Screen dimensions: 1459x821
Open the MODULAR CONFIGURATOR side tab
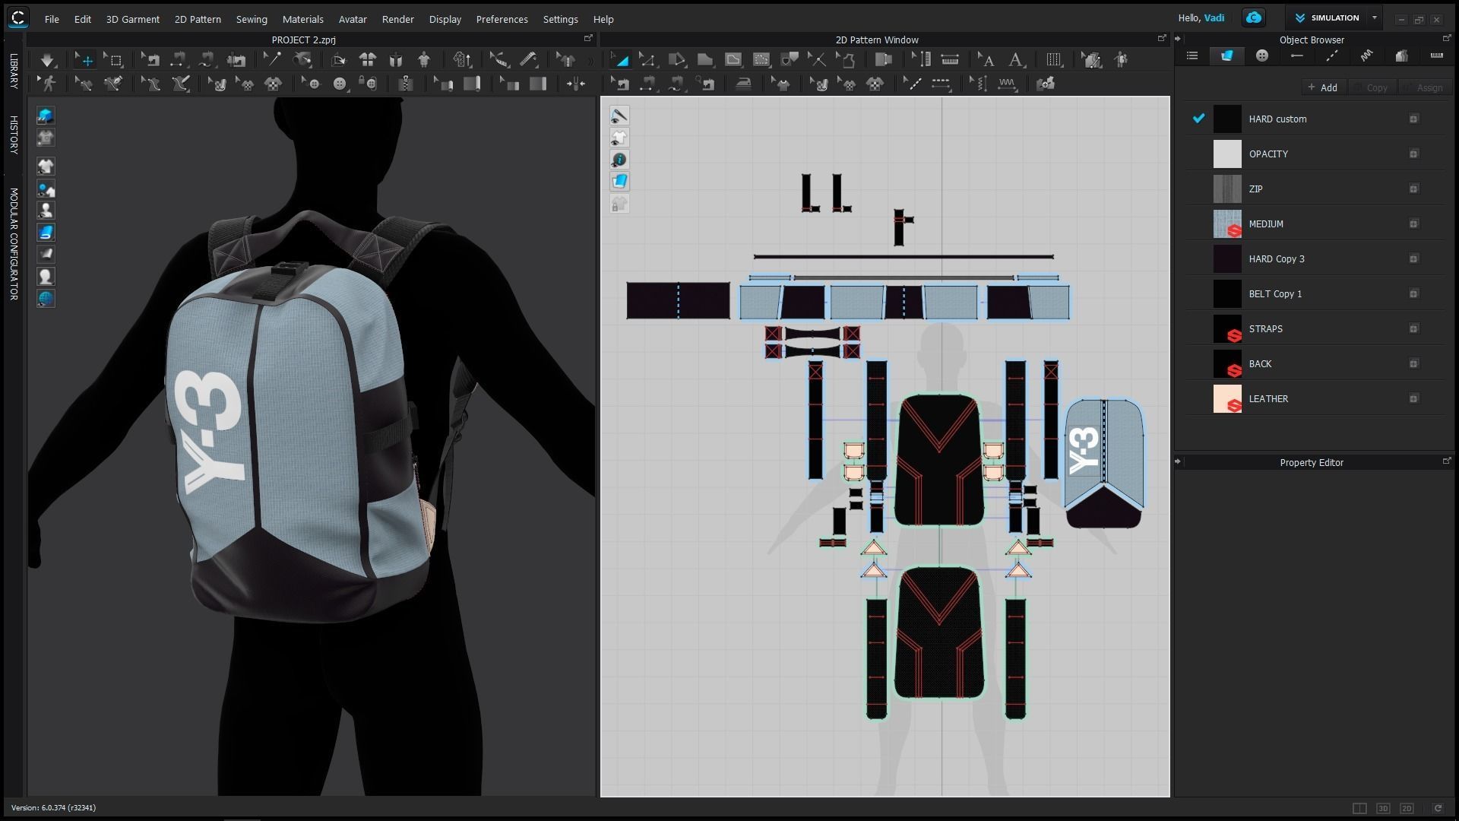point(13,244)
